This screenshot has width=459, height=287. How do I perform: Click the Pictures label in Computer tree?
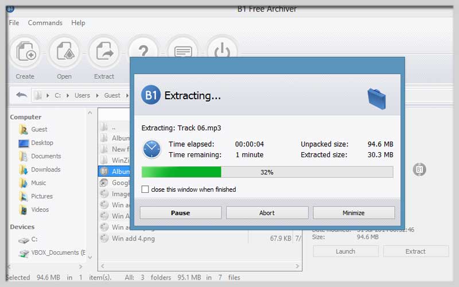[42, 196]
